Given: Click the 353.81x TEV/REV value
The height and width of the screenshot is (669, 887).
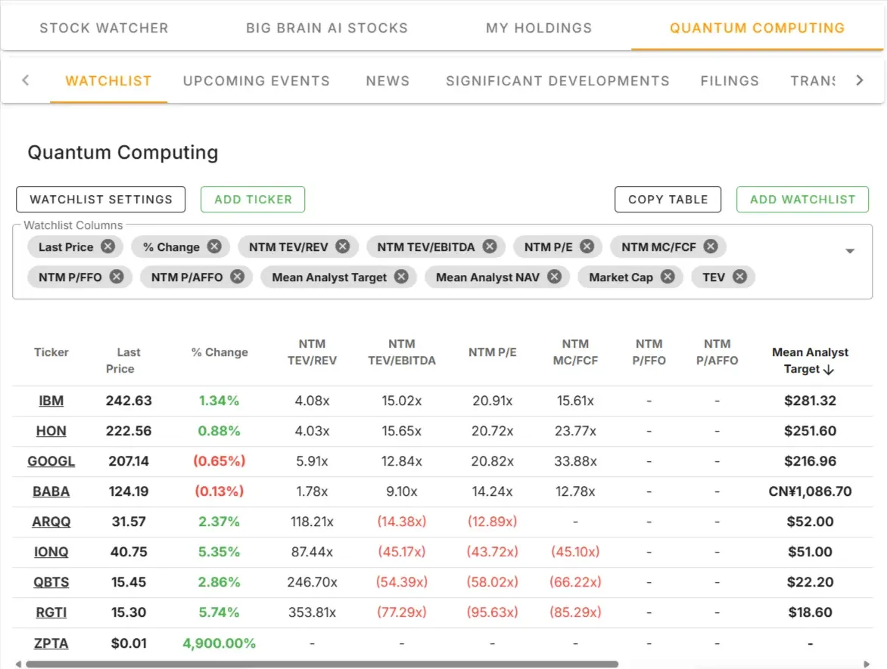Looking at the screenshot, I should click(312, 612).
